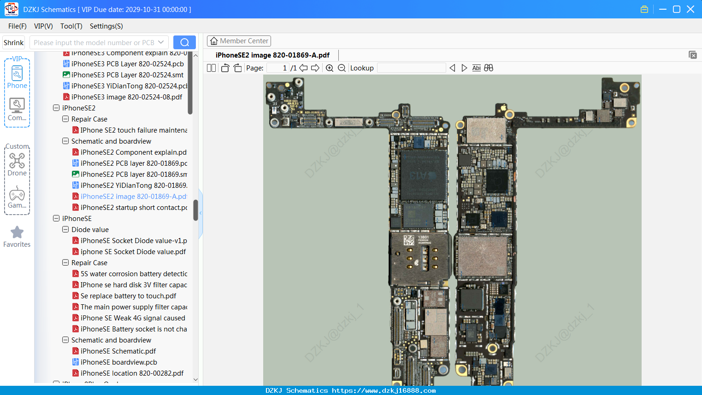
Task: Open the File(F) menu
Action: pos(18,26)
